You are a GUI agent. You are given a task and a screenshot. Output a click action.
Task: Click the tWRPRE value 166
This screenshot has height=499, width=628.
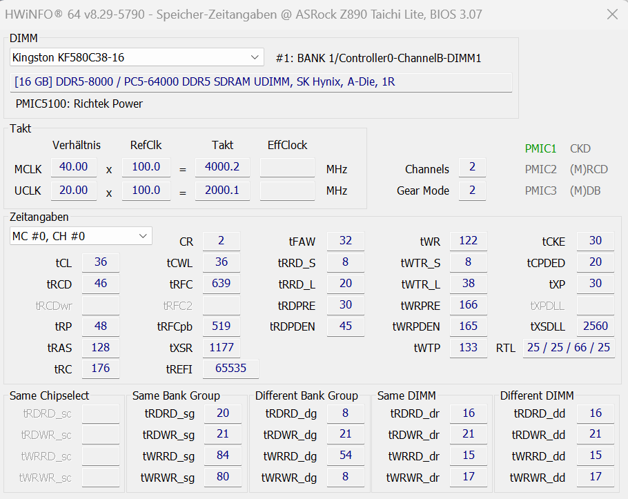click(x=468, y=305)
